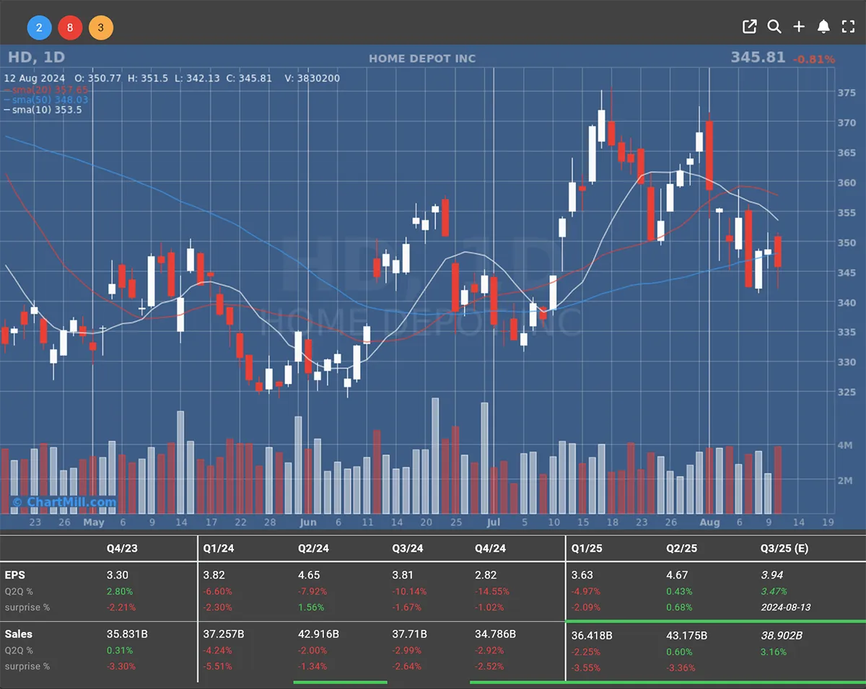Click the -0.81% change value
The height and width of the screenshot is (689, 866).
[x=813, y=59]
